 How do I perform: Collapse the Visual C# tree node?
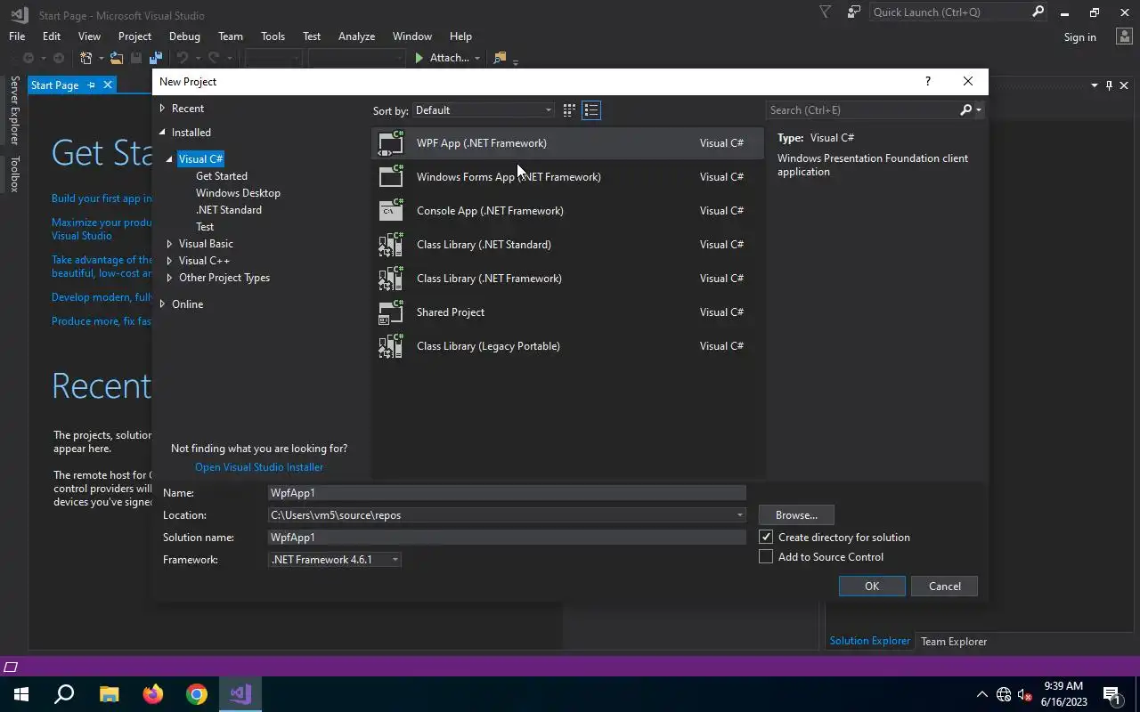[169, 159]
